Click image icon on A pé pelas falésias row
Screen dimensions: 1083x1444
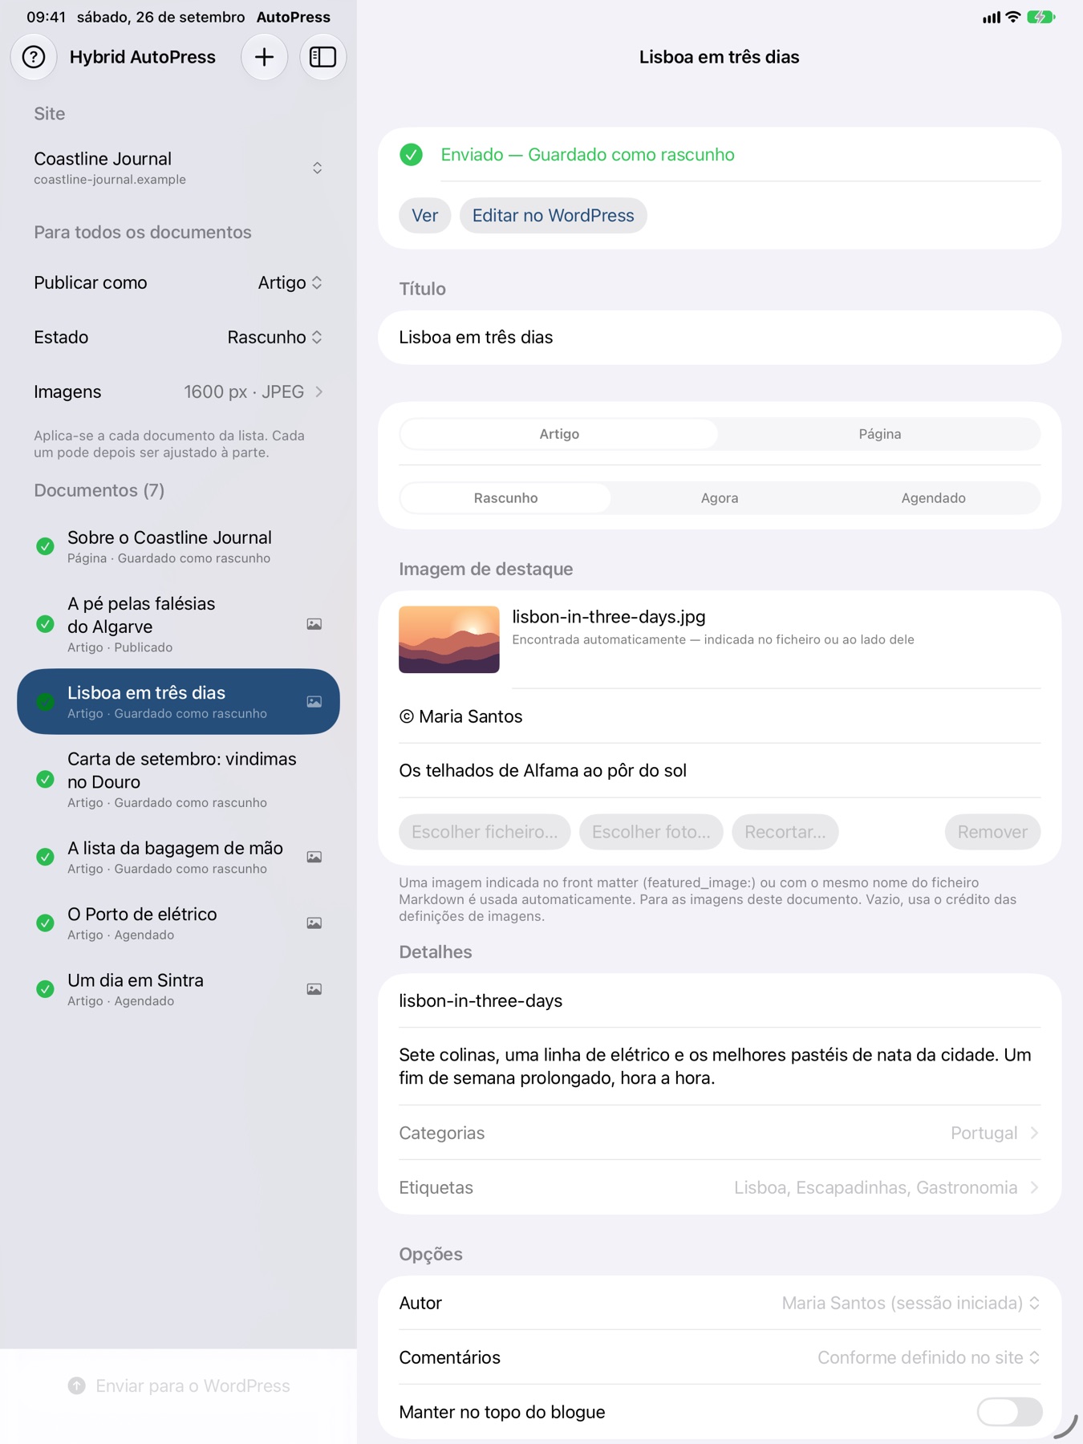point(314,624)
